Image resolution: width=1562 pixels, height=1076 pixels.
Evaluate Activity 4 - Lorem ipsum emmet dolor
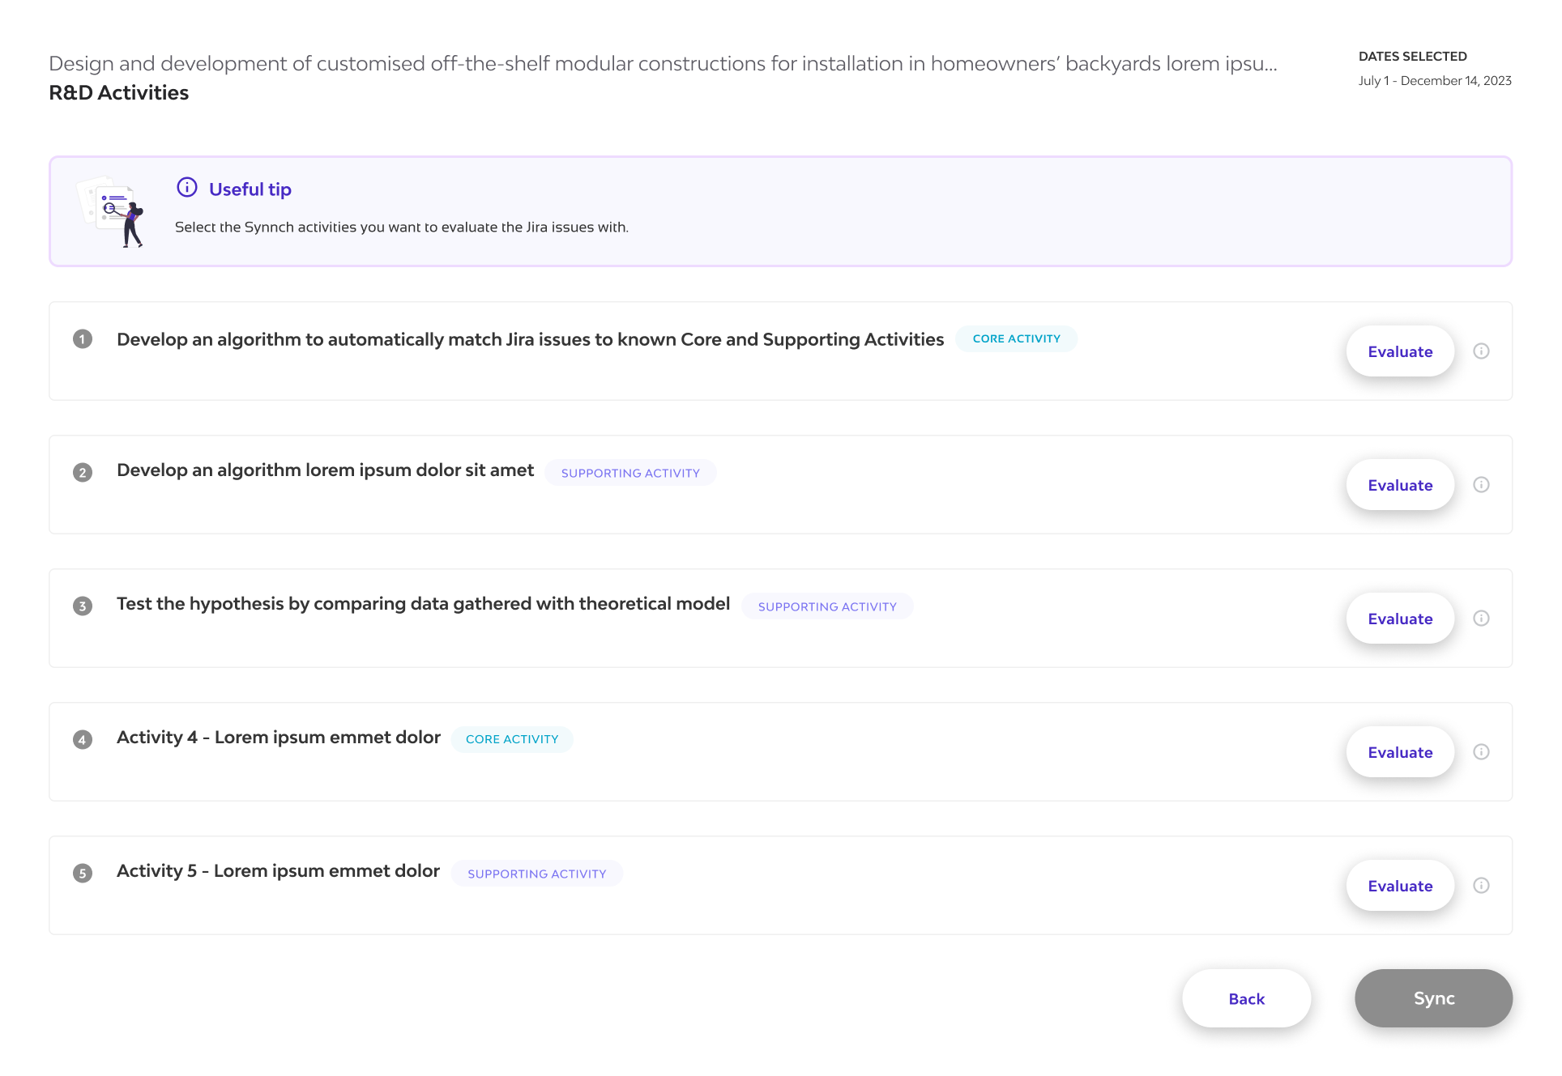tap(1400, 752)
